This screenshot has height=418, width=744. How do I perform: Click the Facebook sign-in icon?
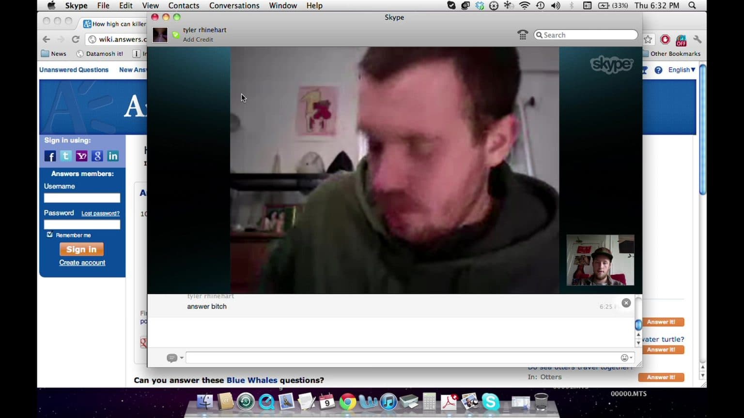[50, 156]
